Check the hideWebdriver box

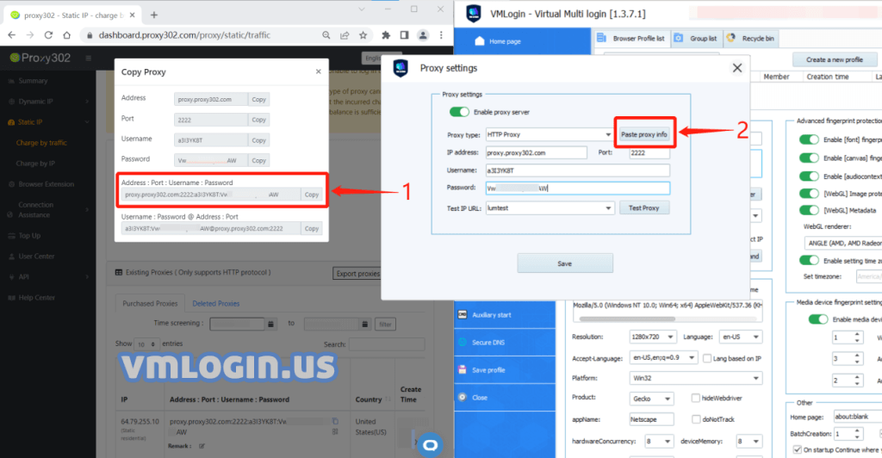[x=696, y=398]
